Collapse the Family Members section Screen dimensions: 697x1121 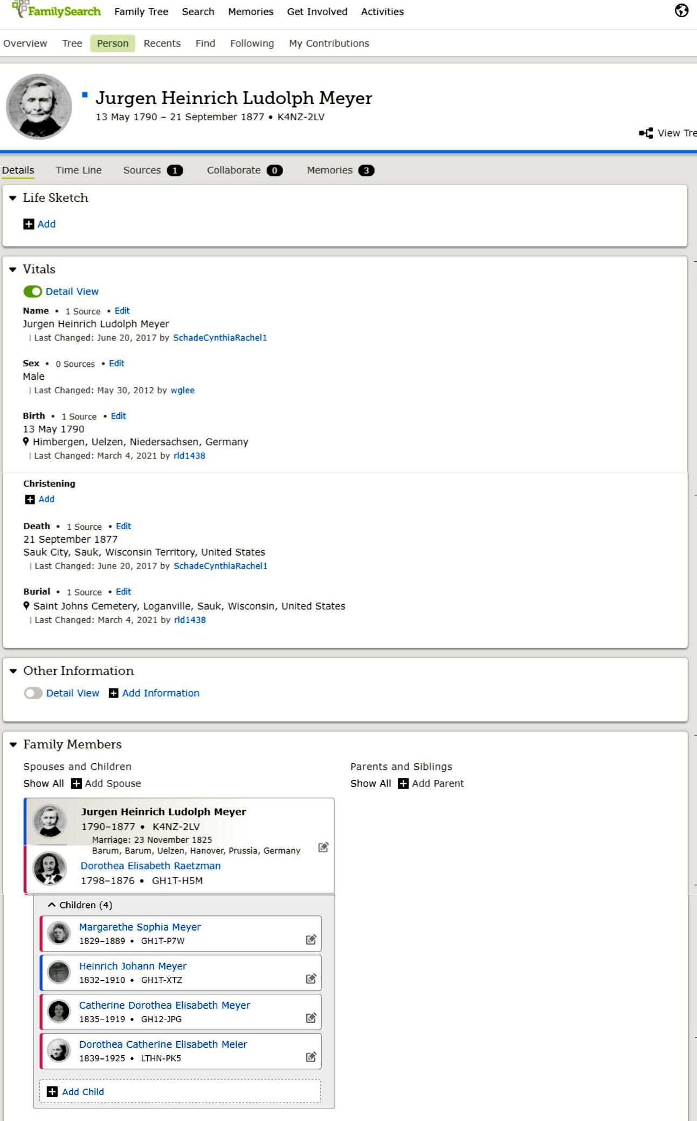pos(13,744)
